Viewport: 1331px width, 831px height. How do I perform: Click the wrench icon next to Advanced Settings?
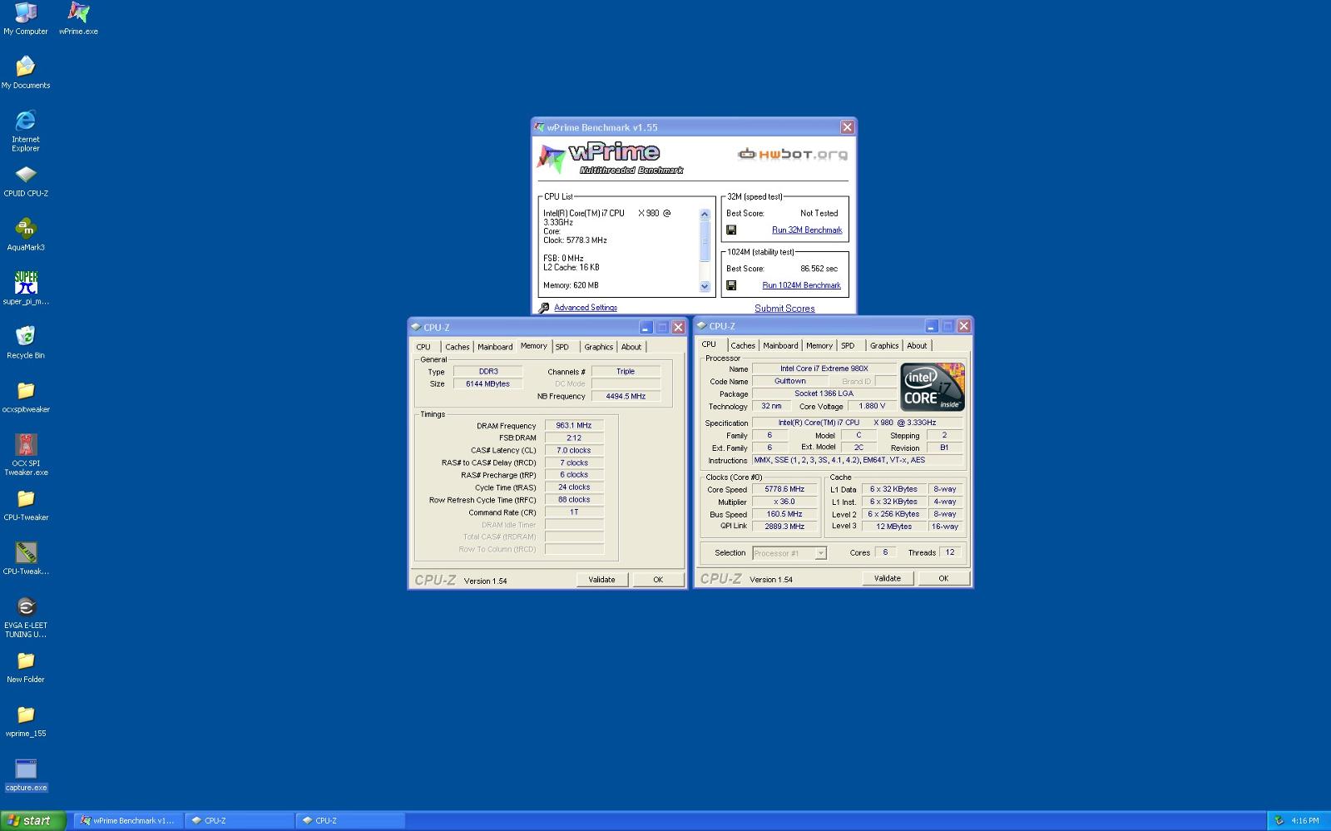tap(544, 308)
